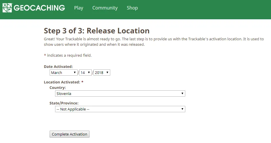This screenshot has height=143, width=271.
Task: Click the indicates a required field note
Action: [x=68, y=55]
